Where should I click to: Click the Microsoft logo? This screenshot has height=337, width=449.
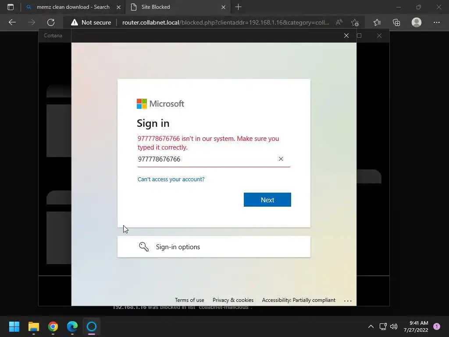point(160,104)
